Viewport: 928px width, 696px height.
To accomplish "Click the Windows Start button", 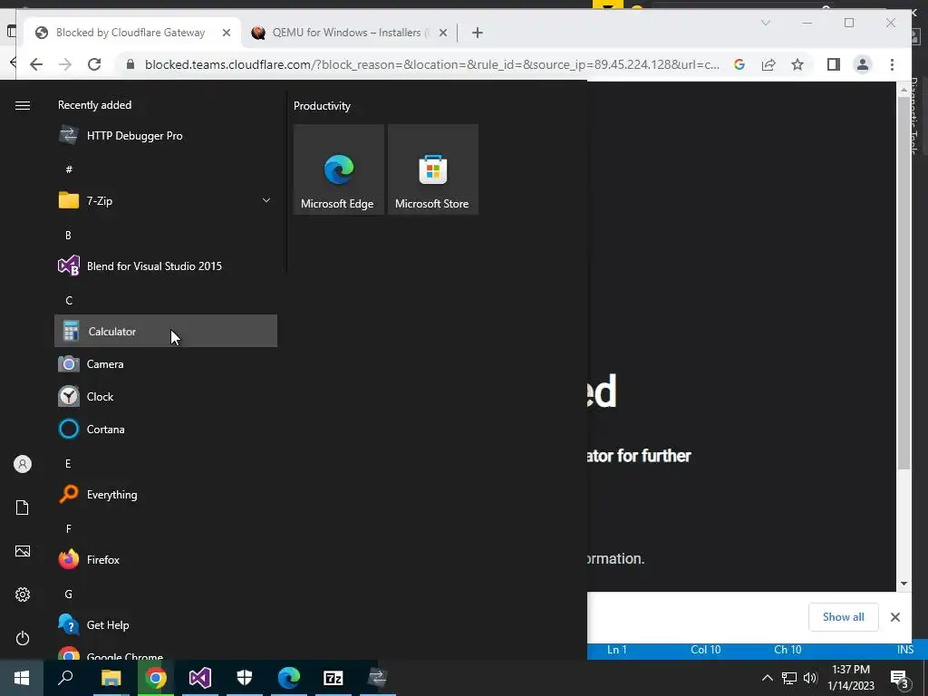I will 22,678.
